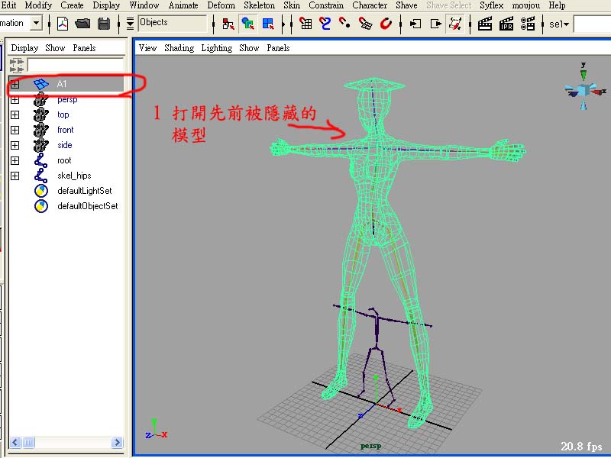
Task: Render the current frame clapboard icon
Action: pyautogui.click(x=485, y=24)
